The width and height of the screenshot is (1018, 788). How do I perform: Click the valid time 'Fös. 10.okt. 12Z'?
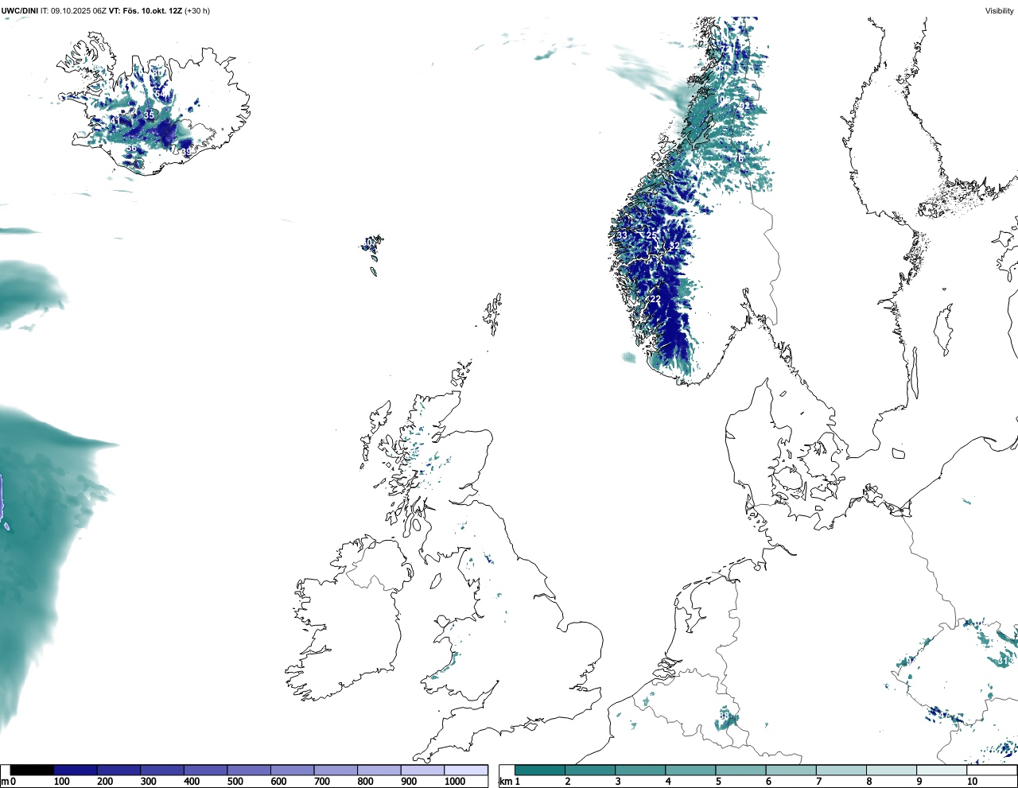(151, 11)
